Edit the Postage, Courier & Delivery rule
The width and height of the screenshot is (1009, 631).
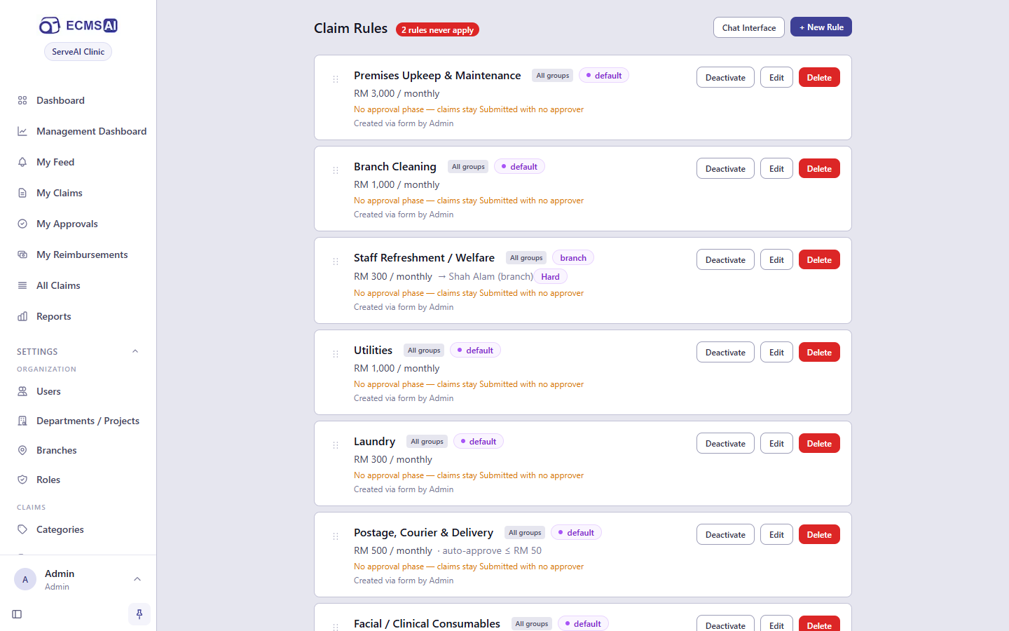776,535
